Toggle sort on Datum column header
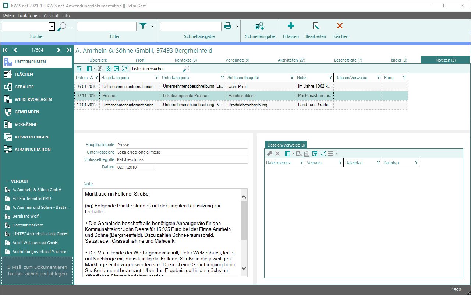Image resolution: width=471 pixels, height=295 pixels. click(x=82, y=78)
